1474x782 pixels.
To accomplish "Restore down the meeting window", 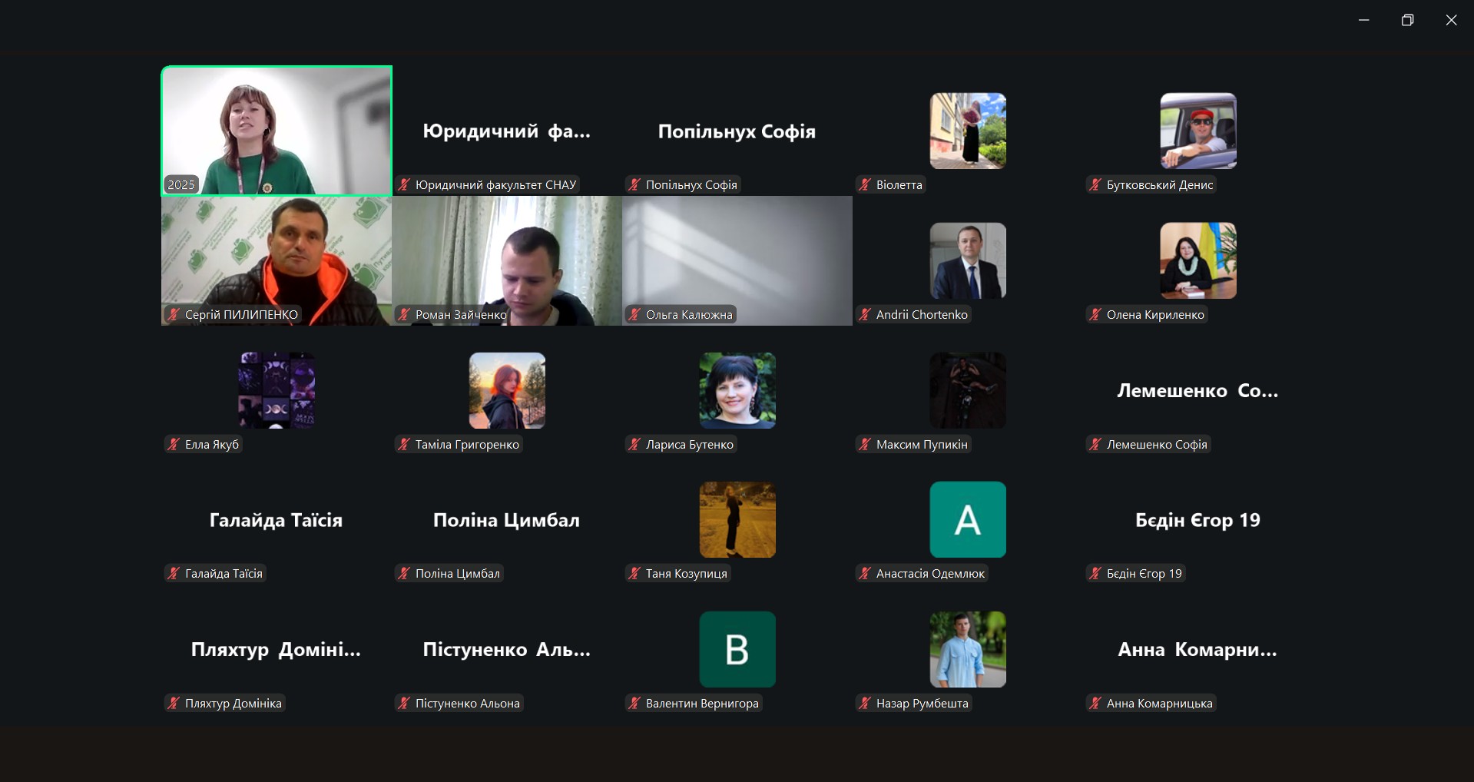I will [x=1407, y=21].
